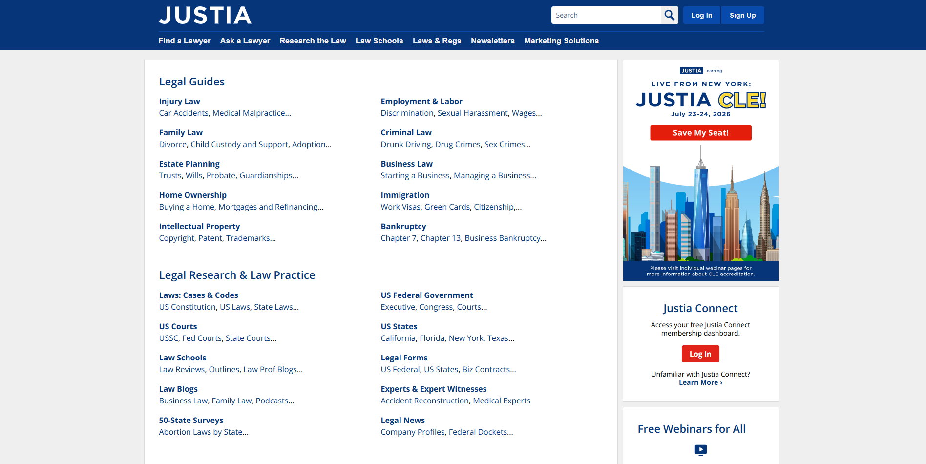Open Estate Planning guide

(189, 164)
